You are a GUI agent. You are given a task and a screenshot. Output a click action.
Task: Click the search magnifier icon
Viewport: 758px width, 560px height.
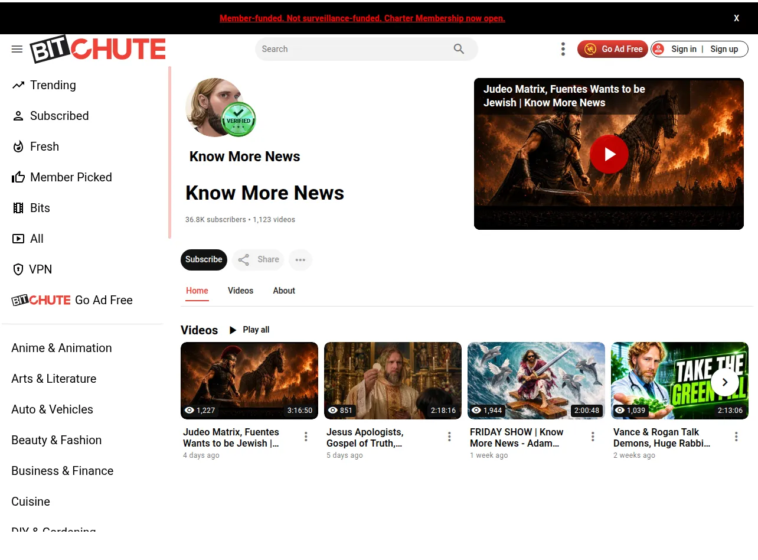(459, 49)
